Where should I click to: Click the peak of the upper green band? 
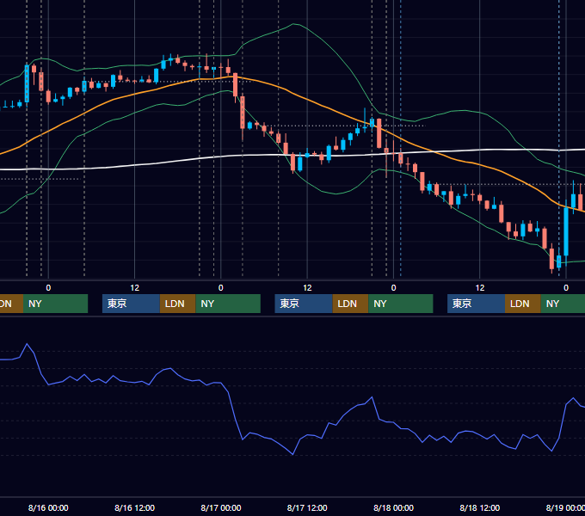pos(294,24)
